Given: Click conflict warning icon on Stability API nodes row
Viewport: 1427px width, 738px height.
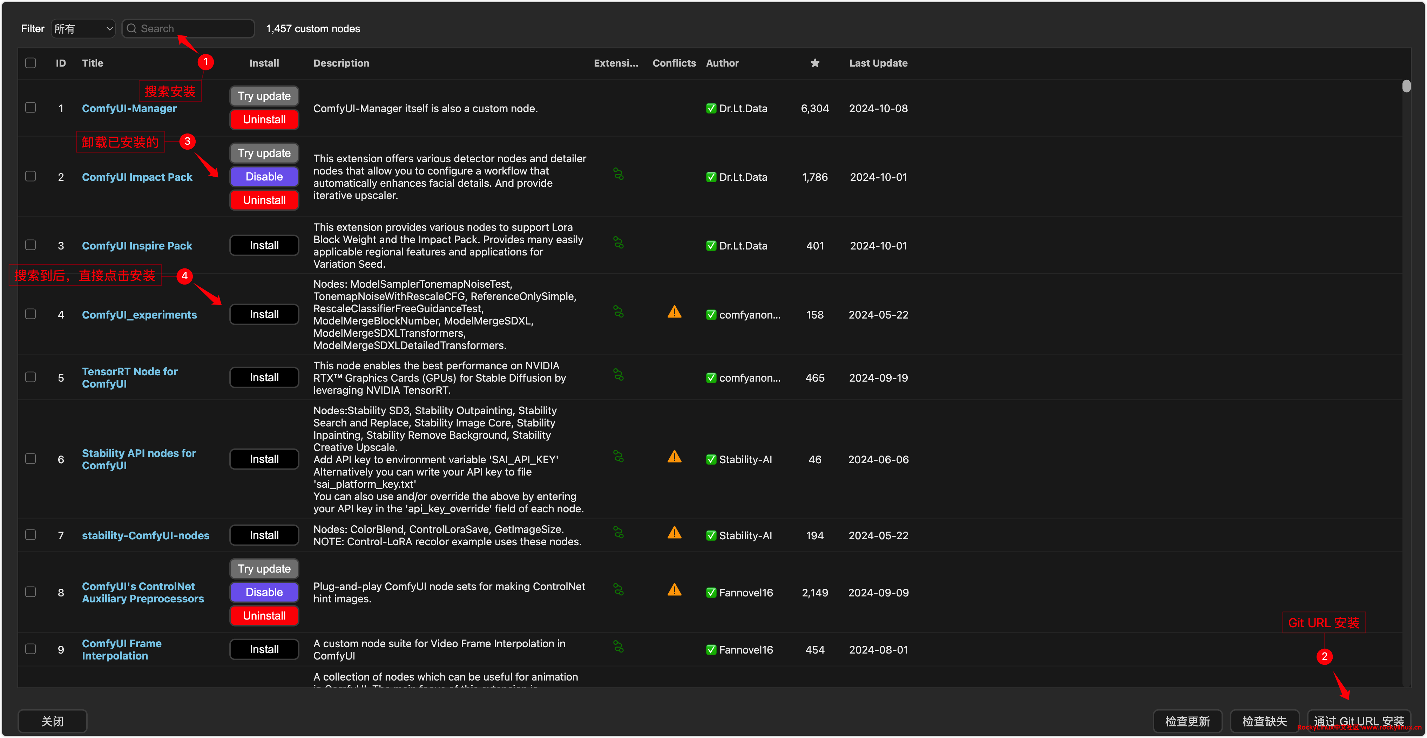Looking at the screenshot, I should (674, 457).
